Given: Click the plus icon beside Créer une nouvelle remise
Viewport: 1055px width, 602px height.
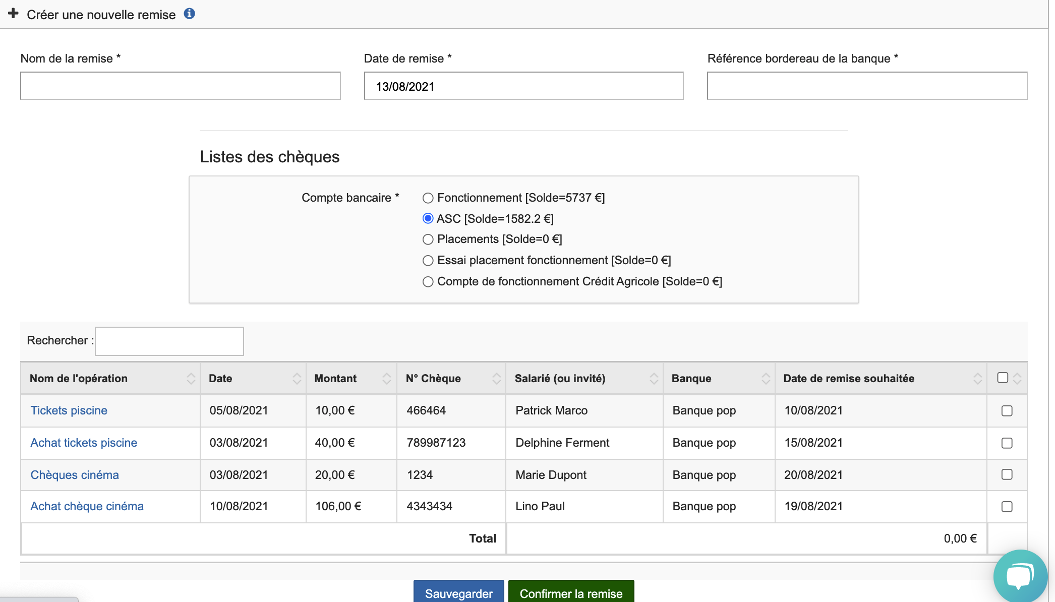Looking at the screenshot, I should 13,14.
